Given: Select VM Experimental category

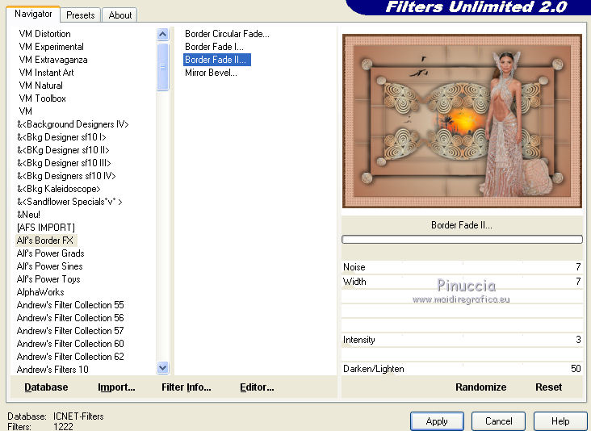Looking at the screenshot, I should 51,47.
